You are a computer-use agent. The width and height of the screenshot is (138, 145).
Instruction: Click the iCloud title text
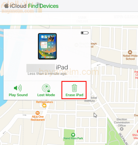[x=18, y=6]
